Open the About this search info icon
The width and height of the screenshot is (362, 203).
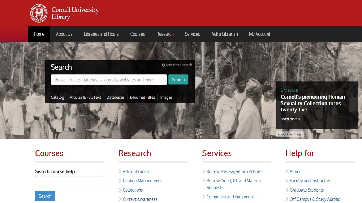coord(163,65)
